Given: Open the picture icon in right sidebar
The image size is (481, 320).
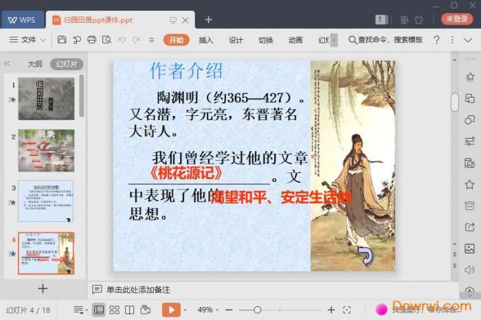Looking at the screenshot, I should pos(469,249).
